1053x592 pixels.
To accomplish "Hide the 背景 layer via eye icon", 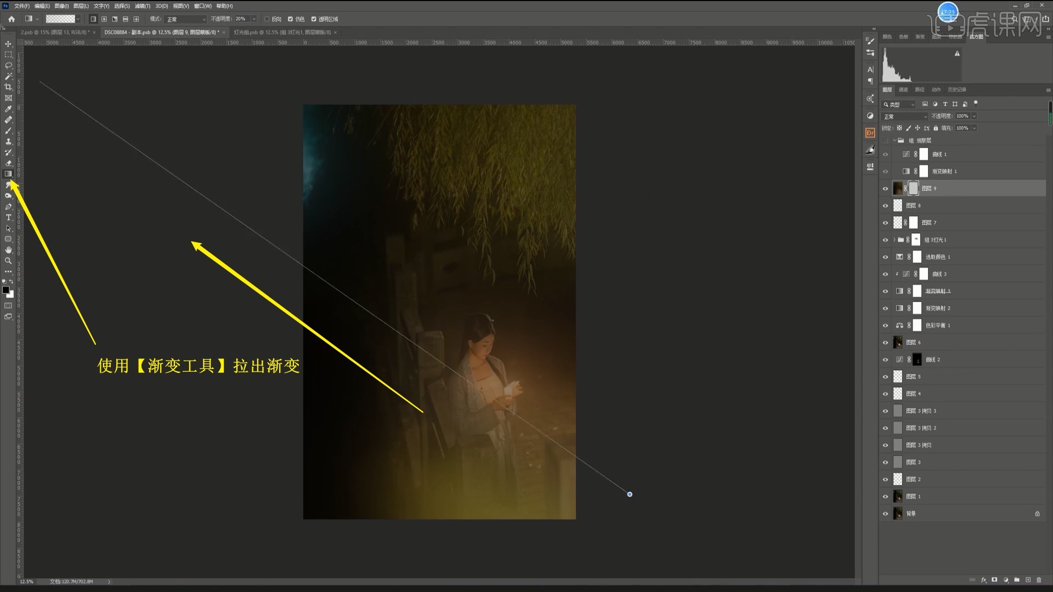I will 885,514.
